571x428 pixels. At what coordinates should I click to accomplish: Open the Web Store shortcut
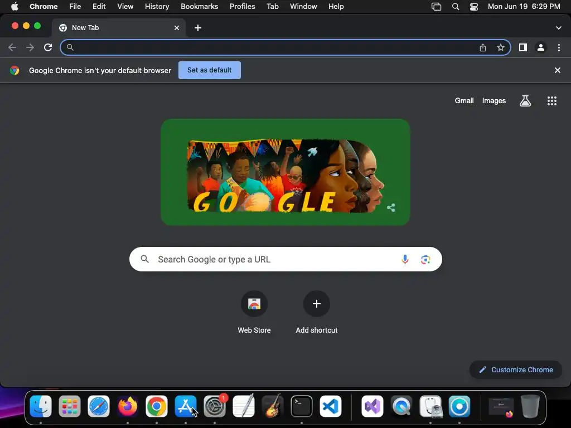click(254, 312)
